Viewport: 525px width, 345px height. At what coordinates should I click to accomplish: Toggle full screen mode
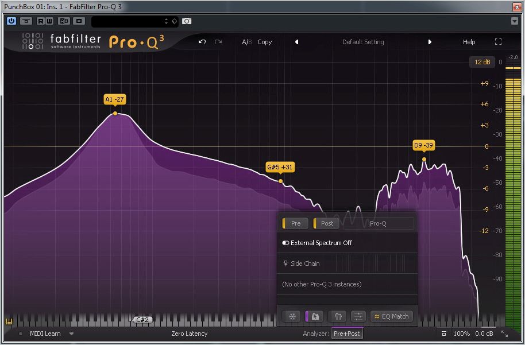[x=498, y=41]
